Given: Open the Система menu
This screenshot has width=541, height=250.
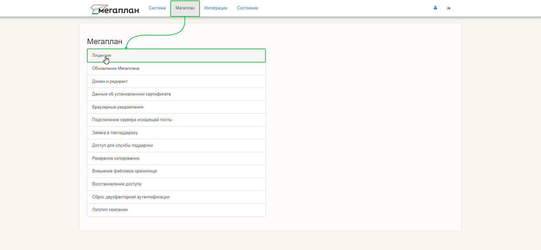Looking at the screenshot, I should (157, 8).
